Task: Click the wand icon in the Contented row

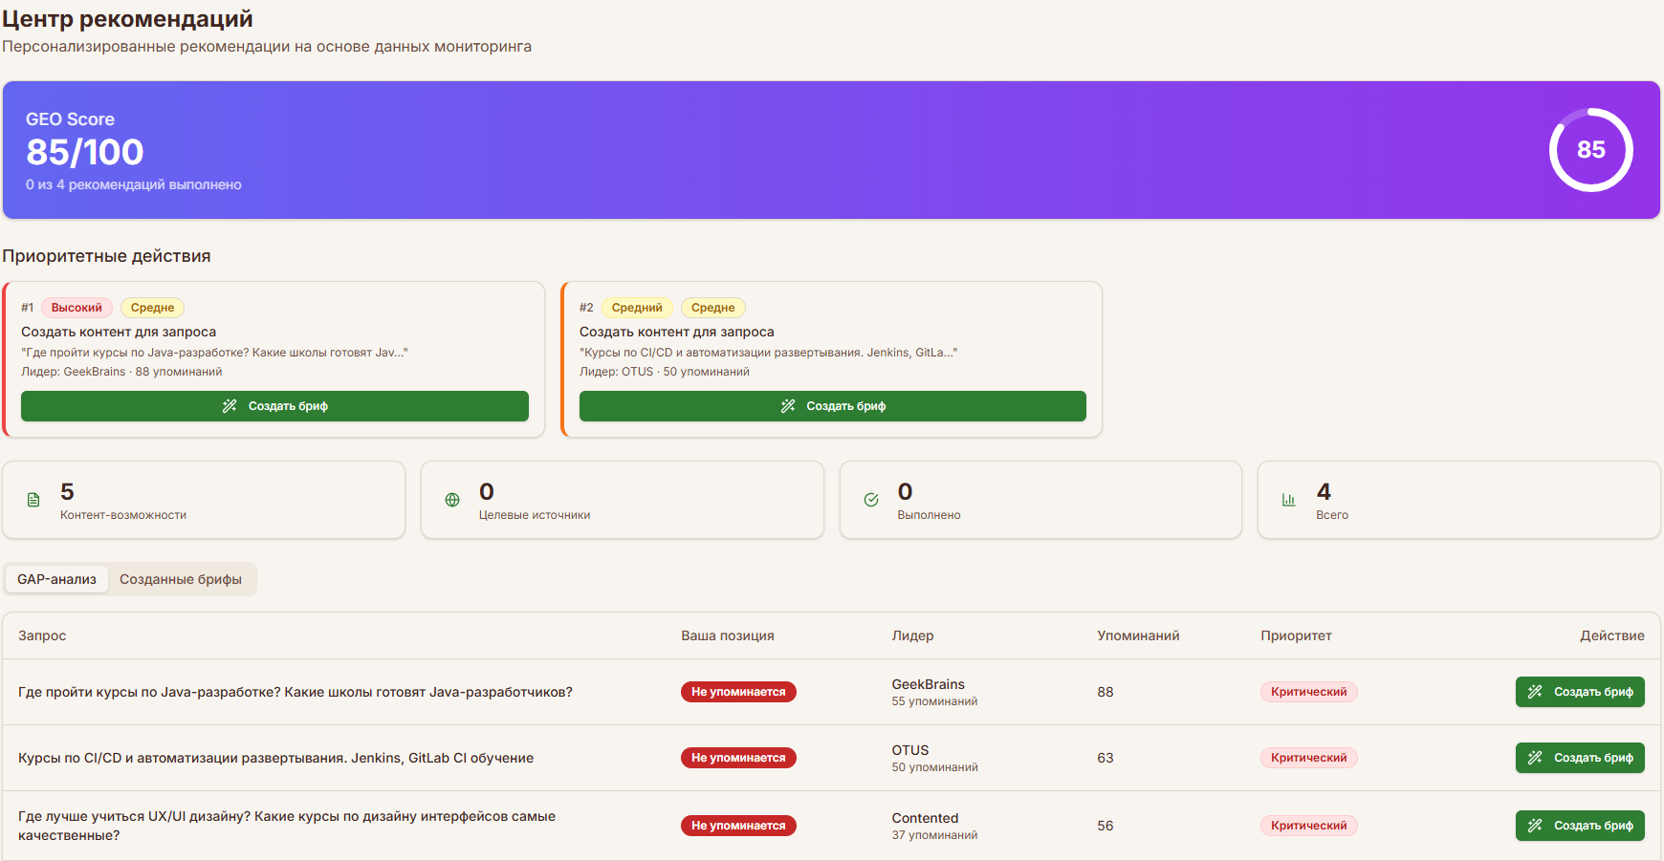Action: pos(1535,826)
